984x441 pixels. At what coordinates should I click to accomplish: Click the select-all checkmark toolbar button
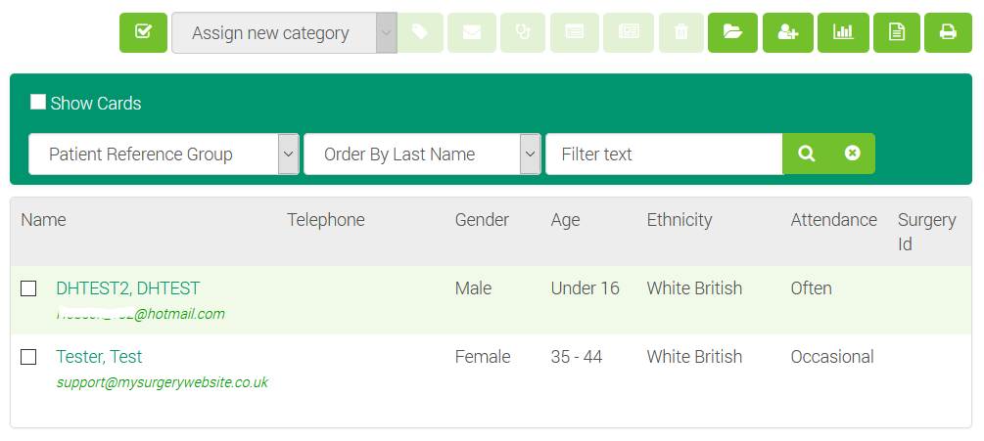click(x=144, y=32)
